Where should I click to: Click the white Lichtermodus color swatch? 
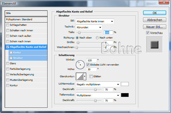[x=125, y=84]
